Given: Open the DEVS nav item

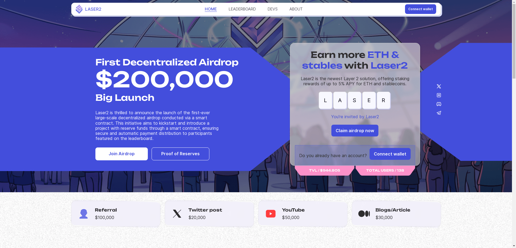Looking at the screenshot, I should (273, 9).
